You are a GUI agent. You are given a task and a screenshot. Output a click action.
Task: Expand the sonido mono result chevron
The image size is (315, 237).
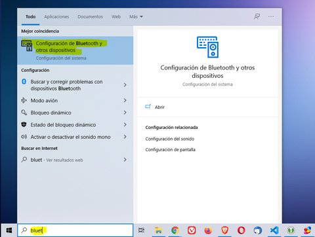[x=125, y=137]
